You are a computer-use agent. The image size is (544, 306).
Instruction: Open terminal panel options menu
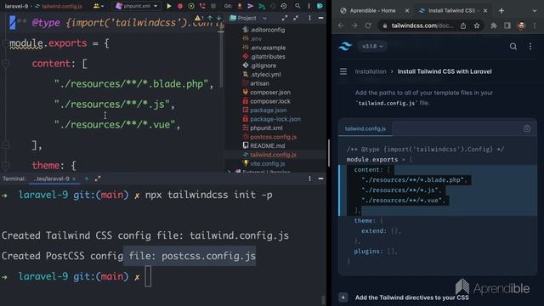pos(309,178)
